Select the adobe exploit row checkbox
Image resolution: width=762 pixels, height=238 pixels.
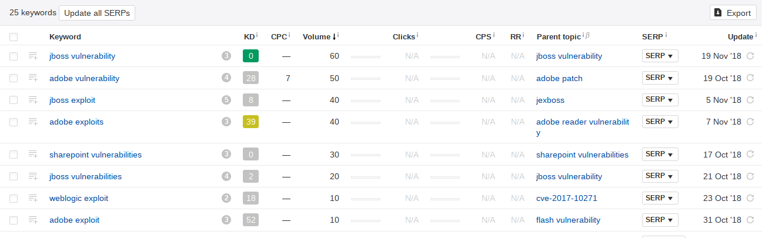[x=14, y=220]
